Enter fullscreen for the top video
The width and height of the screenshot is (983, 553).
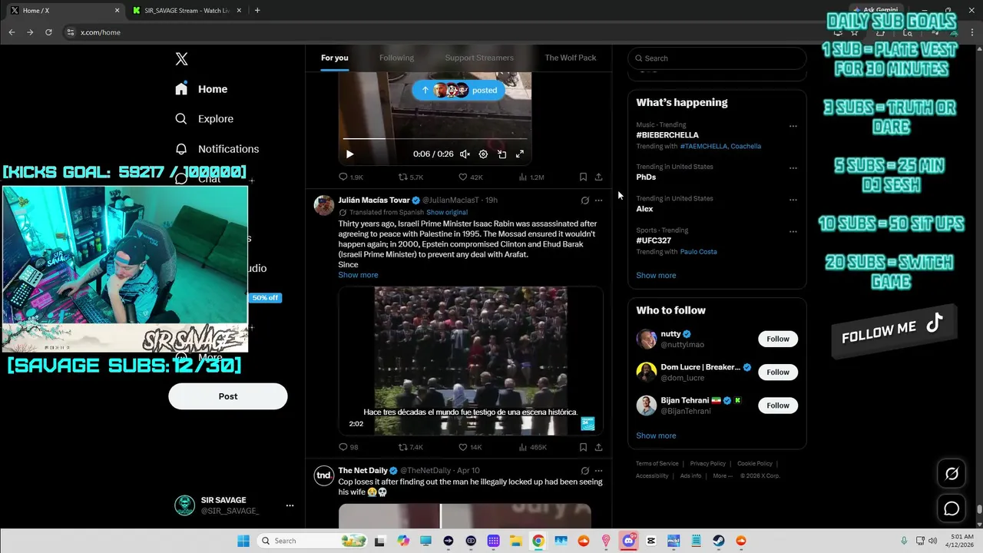pos(520,154)
